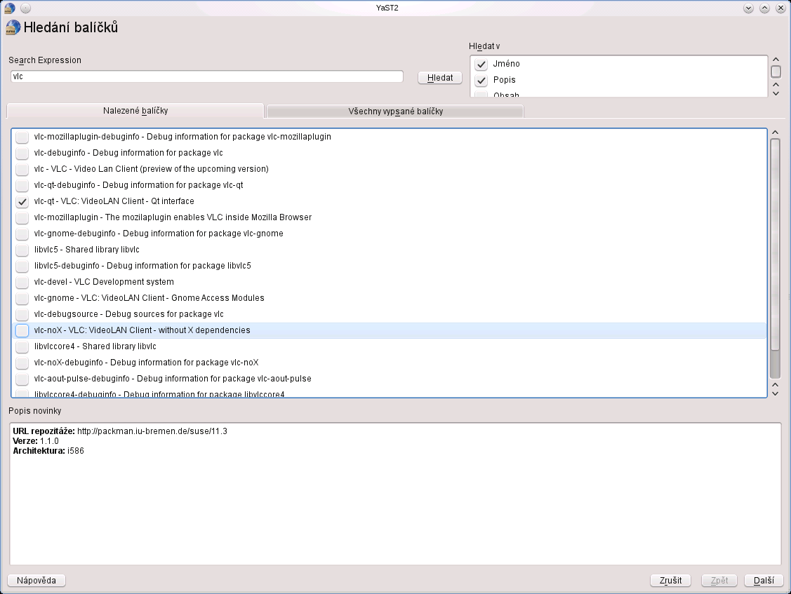Uncheck the Jméno search-in checkbox
Viewport: 791px width, 594px height.
pyautogui.click(x=481, y=64)
